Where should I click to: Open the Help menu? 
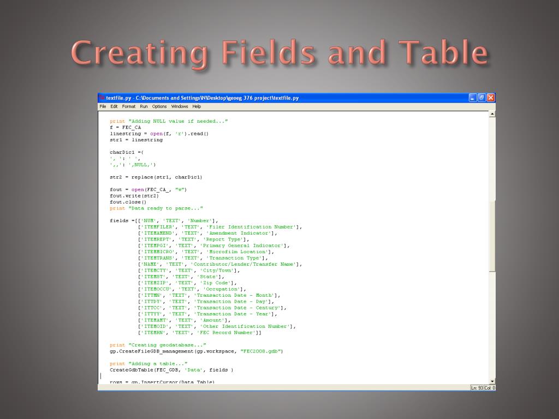(x=197, y=106)
